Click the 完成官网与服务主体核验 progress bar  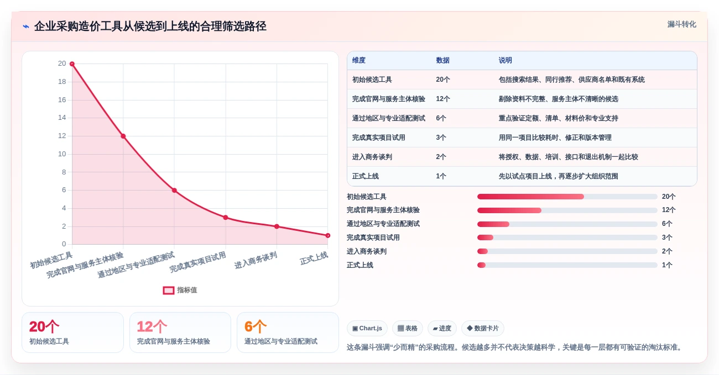[567, 210]
